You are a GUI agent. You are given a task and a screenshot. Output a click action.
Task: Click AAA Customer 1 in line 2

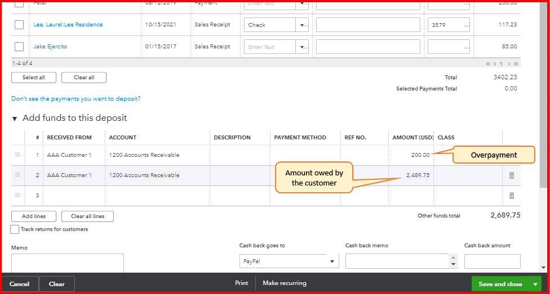coord(69,175)
